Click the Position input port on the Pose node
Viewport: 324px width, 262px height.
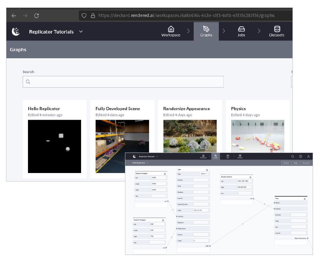[x=274, y=209]
